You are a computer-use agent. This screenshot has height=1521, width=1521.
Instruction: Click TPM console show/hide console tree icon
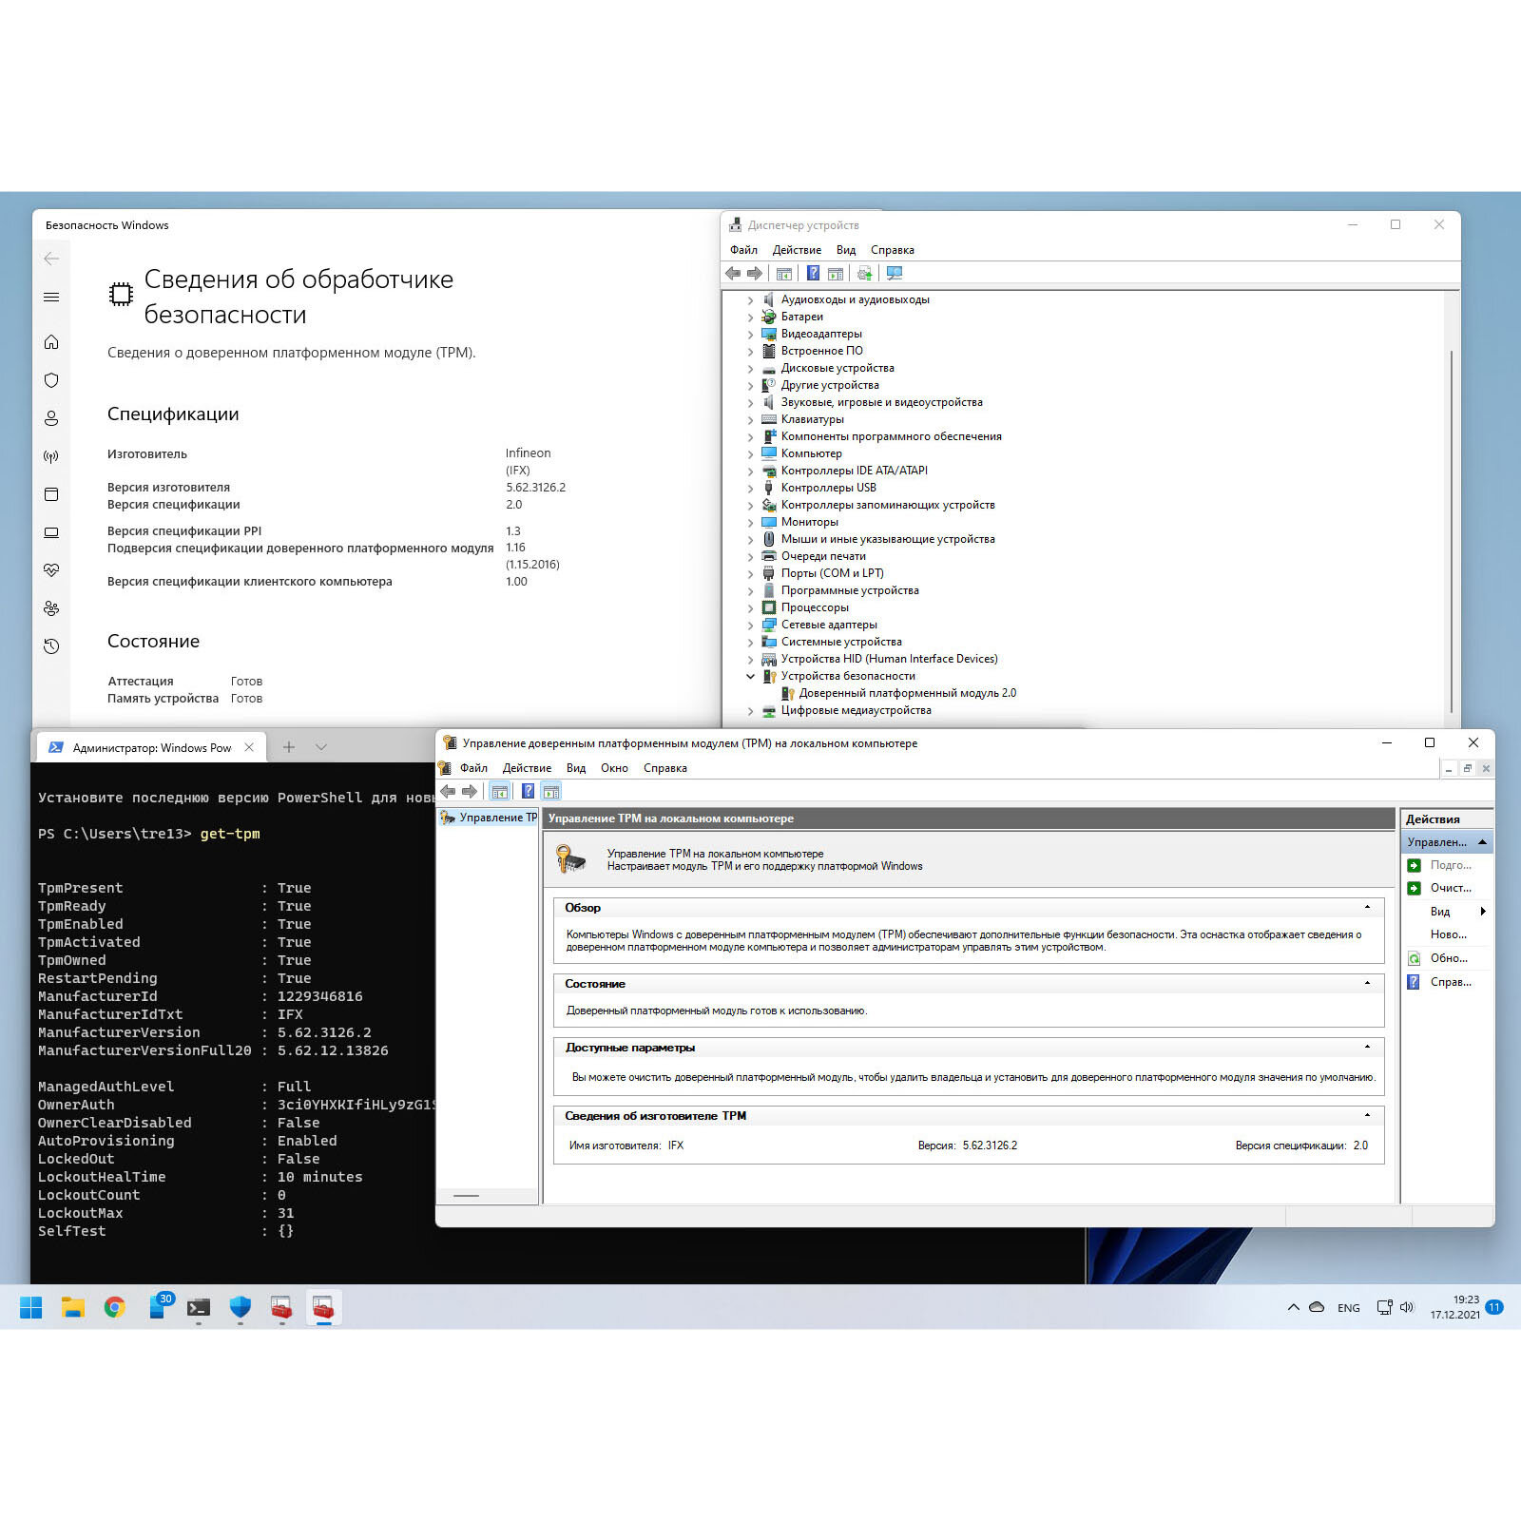click(x=500, y=791)
